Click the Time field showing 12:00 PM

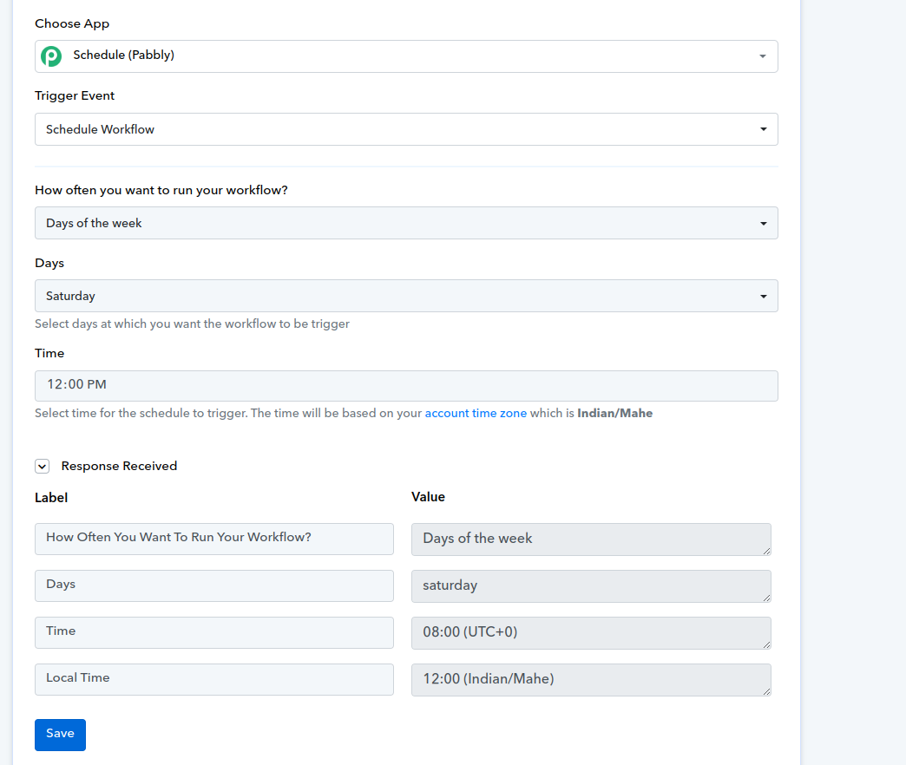406,386
